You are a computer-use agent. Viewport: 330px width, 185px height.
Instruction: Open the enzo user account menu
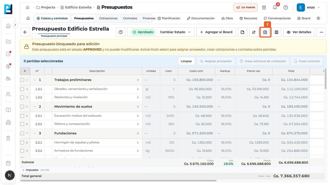point(309,7)
